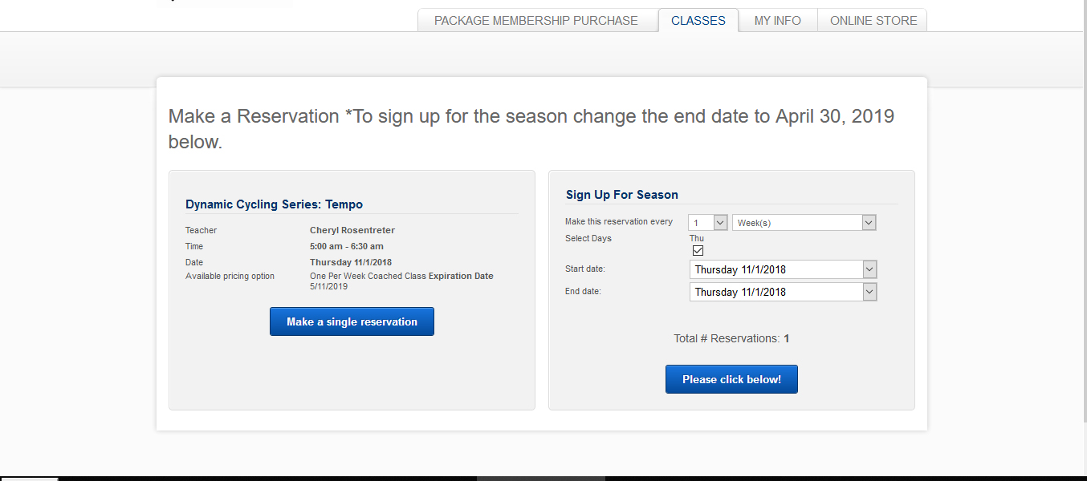Expand the Week(s) interval dropdown

pyautogui.click(x=804, y=223)
